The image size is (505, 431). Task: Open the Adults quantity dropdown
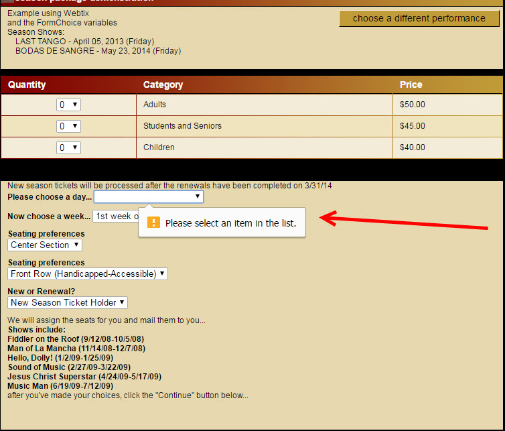click(68, 105)
